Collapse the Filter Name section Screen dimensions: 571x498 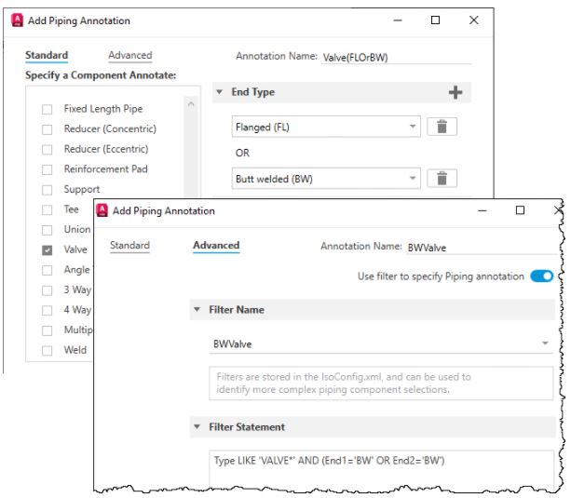[x=197, y=309]
